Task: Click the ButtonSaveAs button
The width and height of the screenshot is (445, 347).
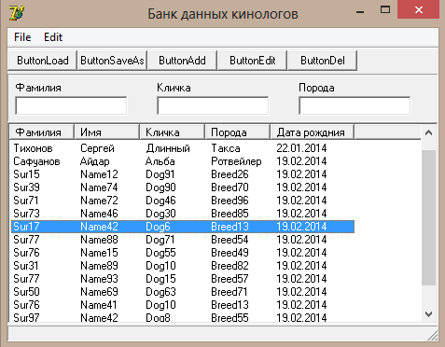Action: tap(112, 61)
